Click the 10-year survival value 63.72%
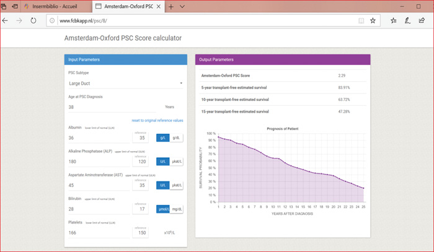 tap(343, 100)
